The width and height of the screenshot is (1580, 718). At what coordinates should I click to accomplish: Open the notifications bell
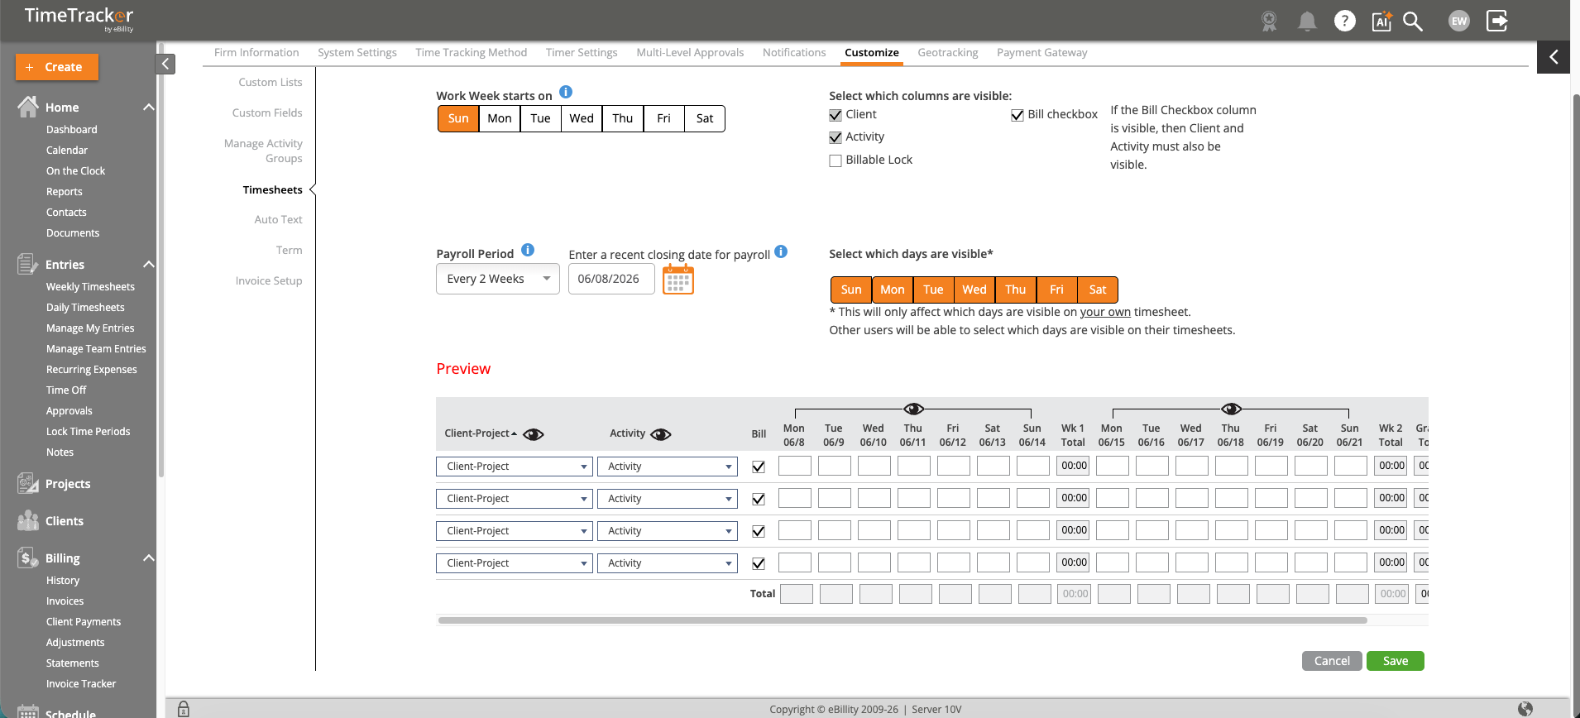click(x=1307, y=21)
